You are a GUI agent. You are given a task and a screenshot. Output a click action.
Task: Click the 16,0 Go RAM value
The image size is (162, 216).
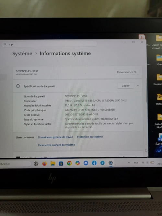[x=80, y=105]
